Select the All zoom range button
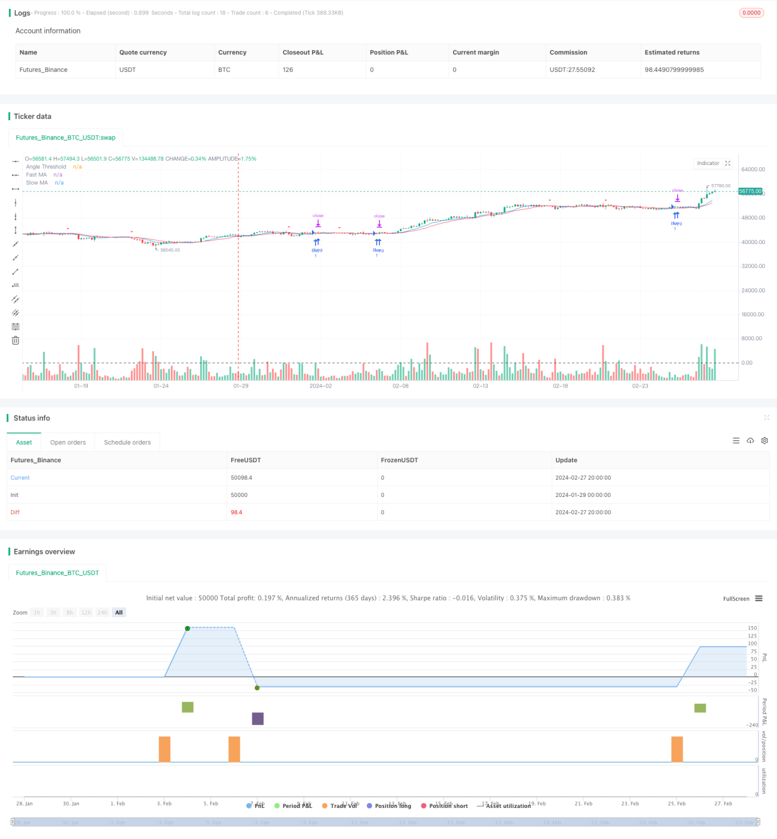Viewport: 777px width, 839px height. coord(119,612)
